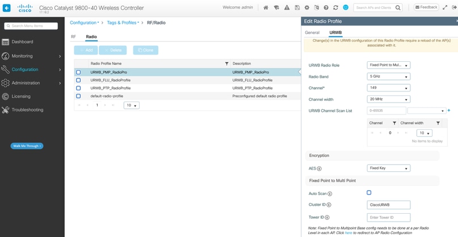Click the Delete button
Viewport: 458px width, 237px height.
(x=113, y=50)
